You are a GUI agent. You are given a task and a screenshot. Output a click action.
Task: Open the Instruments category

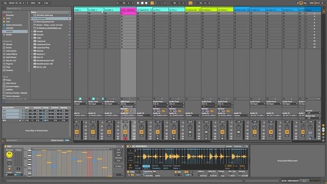11,51
